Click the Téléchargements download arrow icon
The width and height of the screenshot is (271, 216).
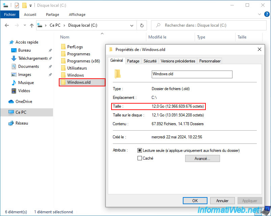pos(14,58)
